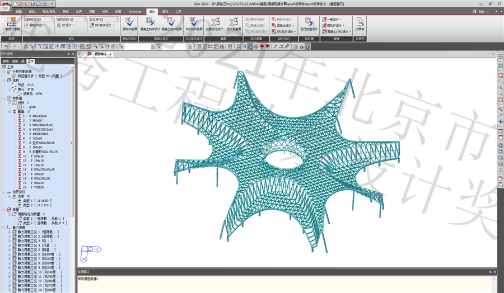The height and width of the screenshot is (293, 504).
Task: Expand 静力荷载工况 1 [恒荷载] node
Action: (x=10, y=231)
